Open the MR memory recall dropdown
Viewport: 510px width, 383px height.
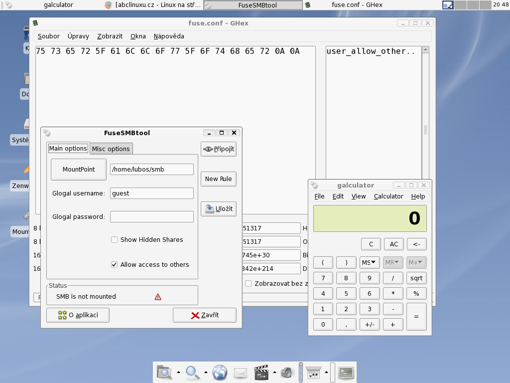click(x=393, y=262)
